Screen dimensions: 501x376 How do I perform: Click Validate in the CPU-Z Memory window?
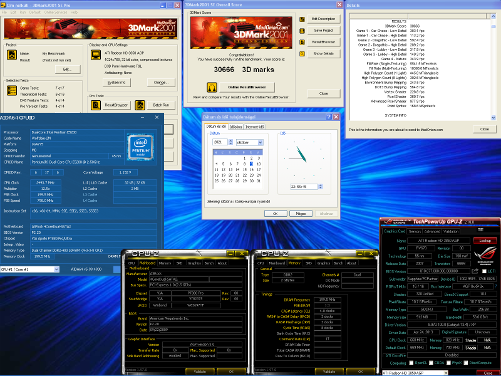click(x=329, y=372)
